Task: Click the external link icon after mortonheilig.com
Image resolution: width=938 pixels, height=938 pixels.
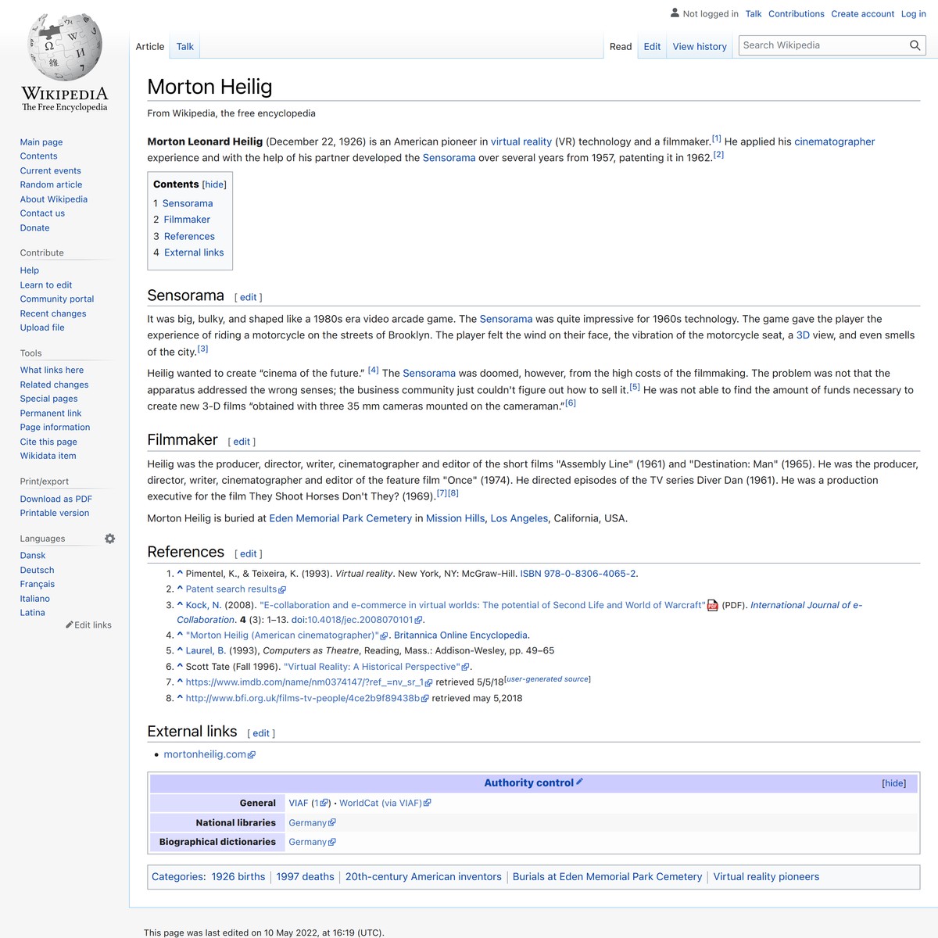Action: click(252, 754)
